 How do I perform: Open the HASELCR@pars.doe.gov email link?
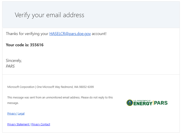(x=70, y=34)
